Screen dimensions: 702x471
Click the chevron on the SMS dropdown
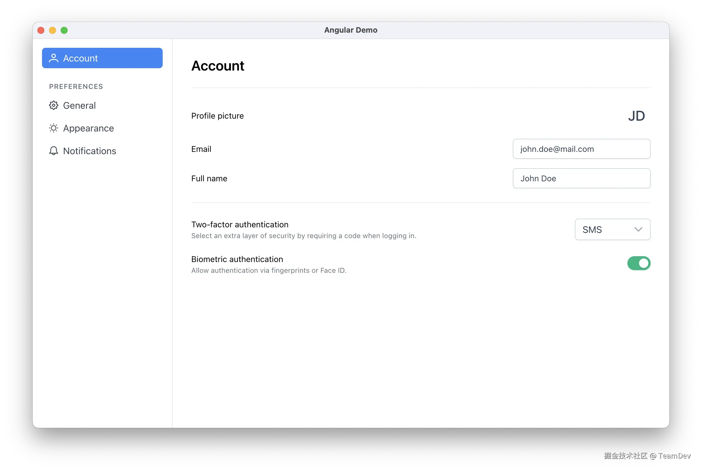tap(638, 229)
